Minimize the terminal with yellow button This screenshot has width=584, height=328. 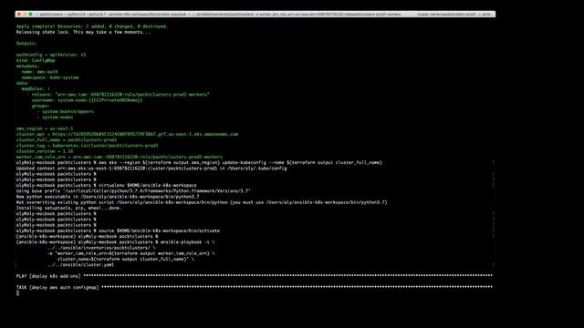click(25, 15)
